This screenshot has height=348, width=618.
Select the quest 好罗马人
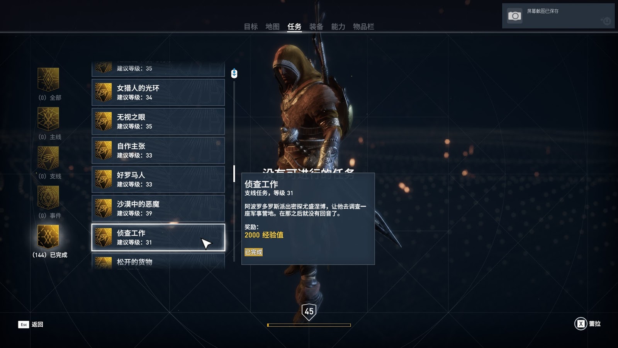[x=158, y=179]
